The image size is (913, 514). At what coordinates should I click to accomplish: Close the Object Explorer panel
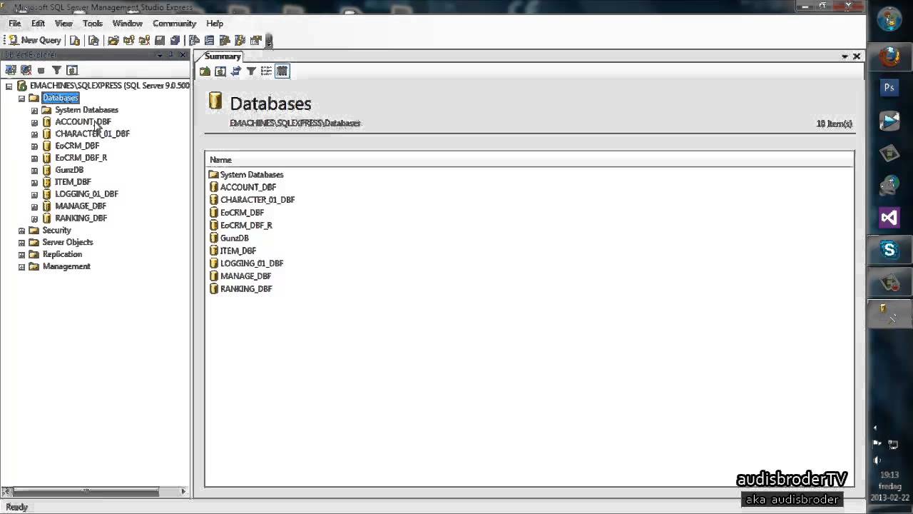click(x=182, y=55)
